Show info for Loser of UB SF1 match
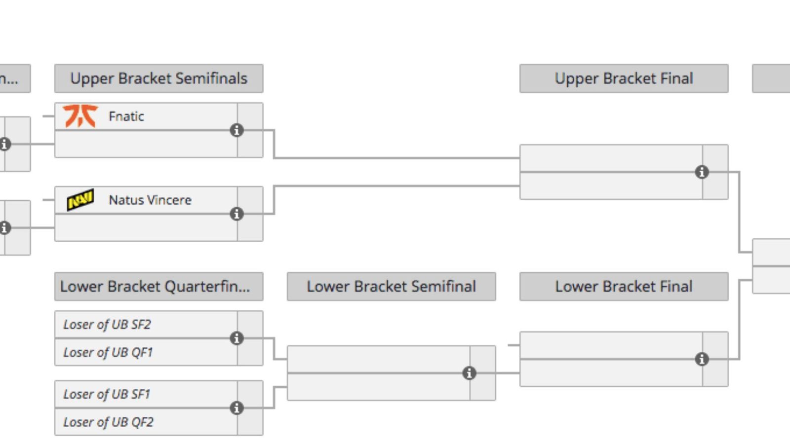 point(237,408)
